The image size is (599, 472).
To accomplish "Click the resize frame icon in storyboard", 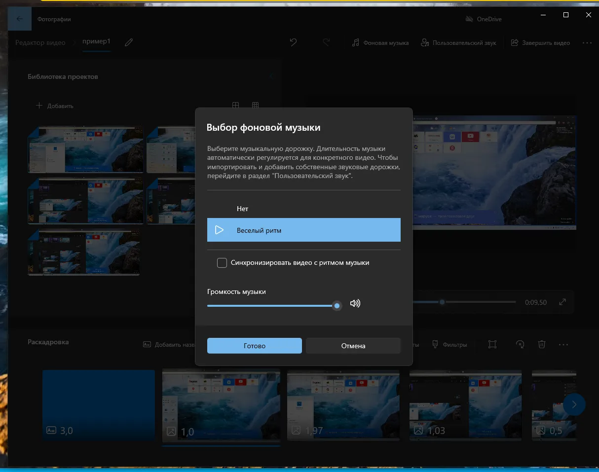I will coord(492,345).
